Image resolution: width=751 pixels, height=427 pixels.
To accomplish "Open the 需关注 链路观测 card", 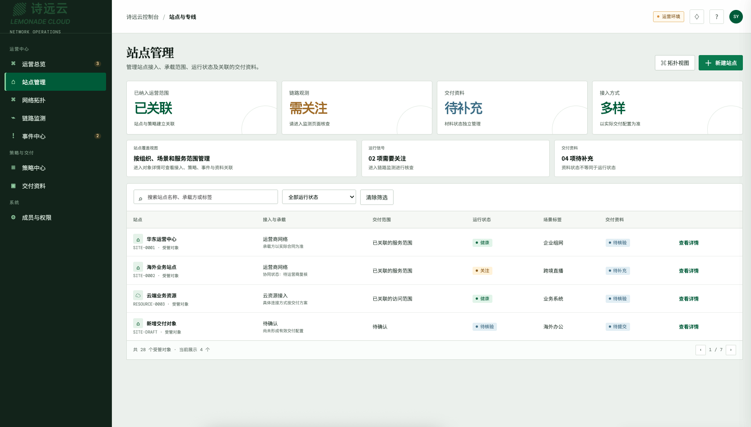I will pos(357,107).
